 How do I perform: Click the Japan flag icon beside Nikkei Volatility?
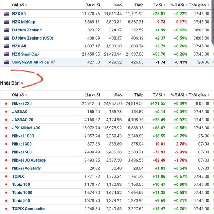click(x=6, y=168)
